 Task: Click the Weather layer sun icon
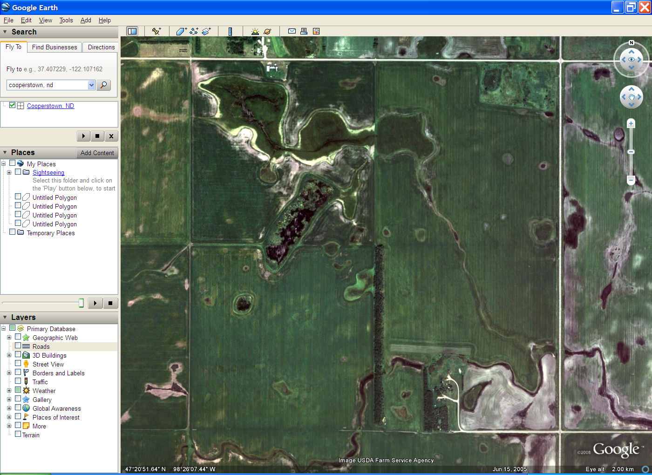(x=26, y=391)
